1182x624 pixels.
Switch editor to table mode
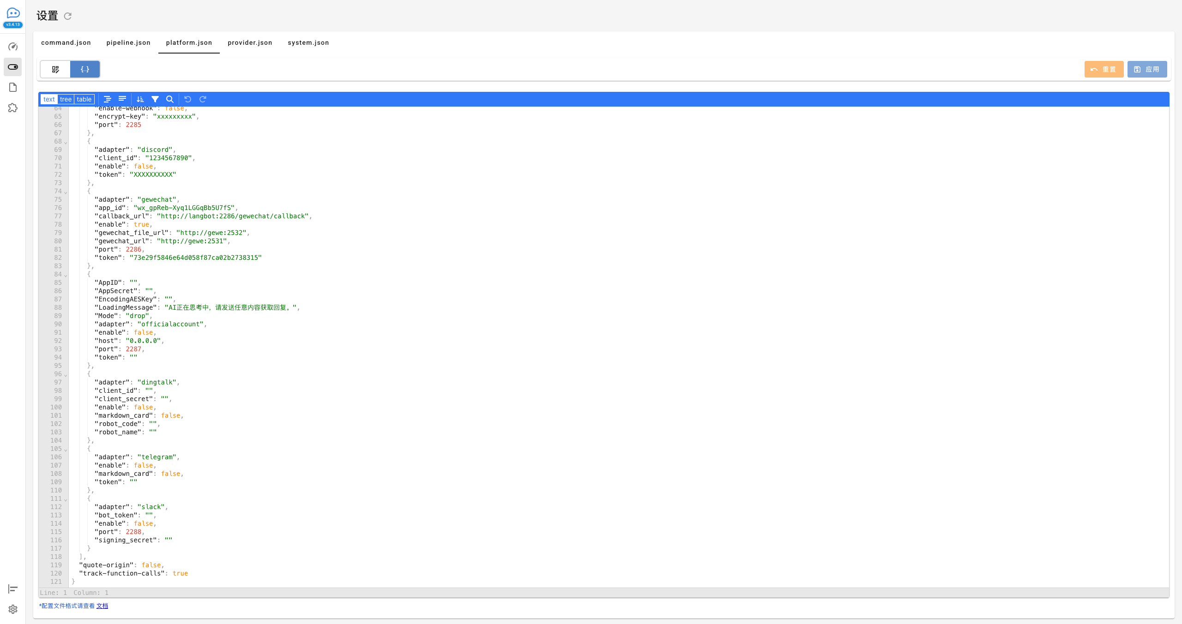coord(84,99)
